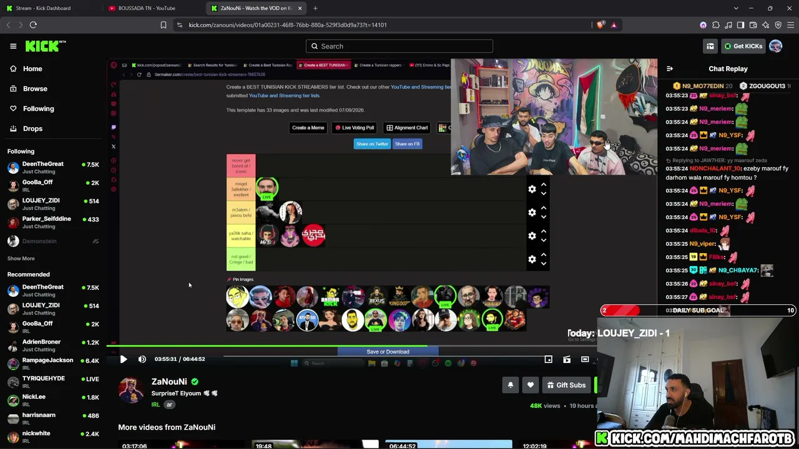Open the purple profile extension icon in toolbar
This screenshot has height=449, width=799.
703,25
